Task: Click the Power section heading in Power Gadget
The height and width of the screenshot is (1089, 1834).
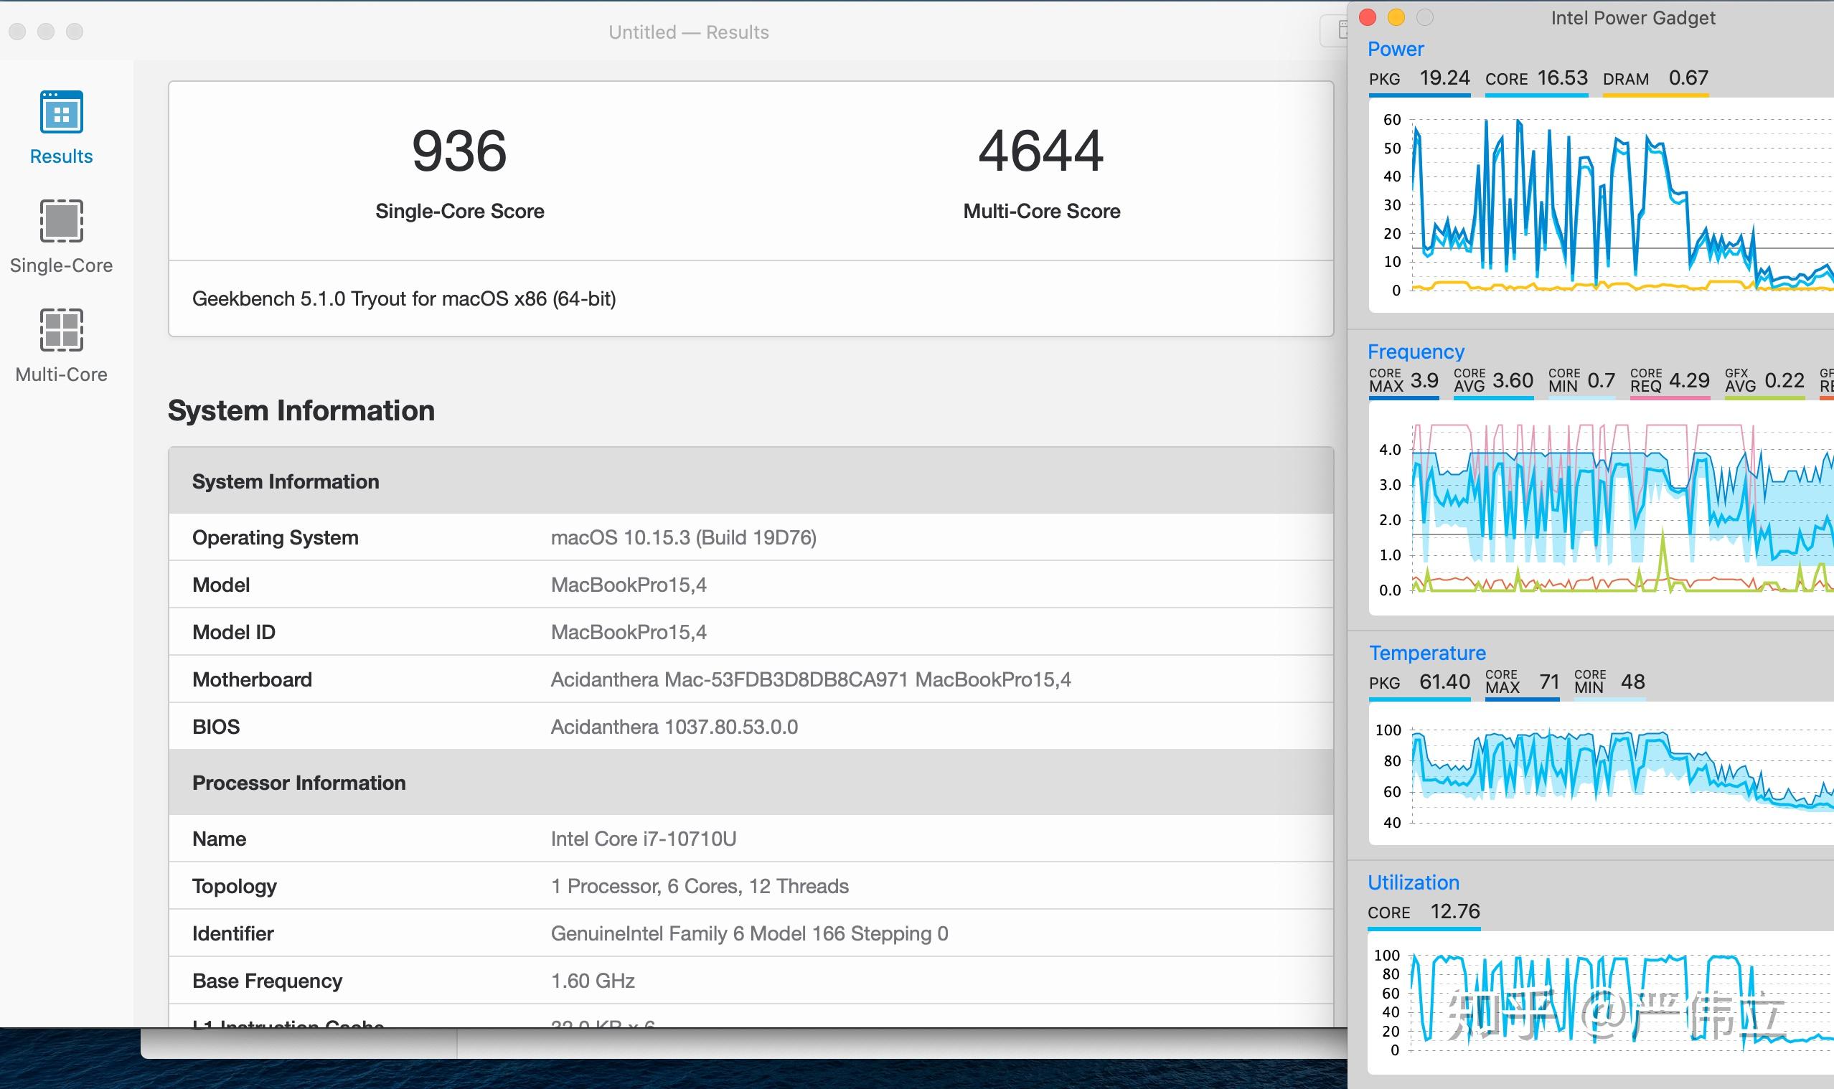Action: 1395,49
